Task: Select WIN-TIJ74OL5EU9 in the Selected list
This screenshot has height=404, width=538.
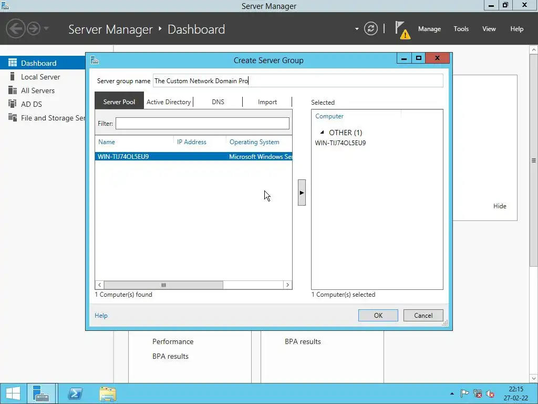Action: click(x=340, y=143)
